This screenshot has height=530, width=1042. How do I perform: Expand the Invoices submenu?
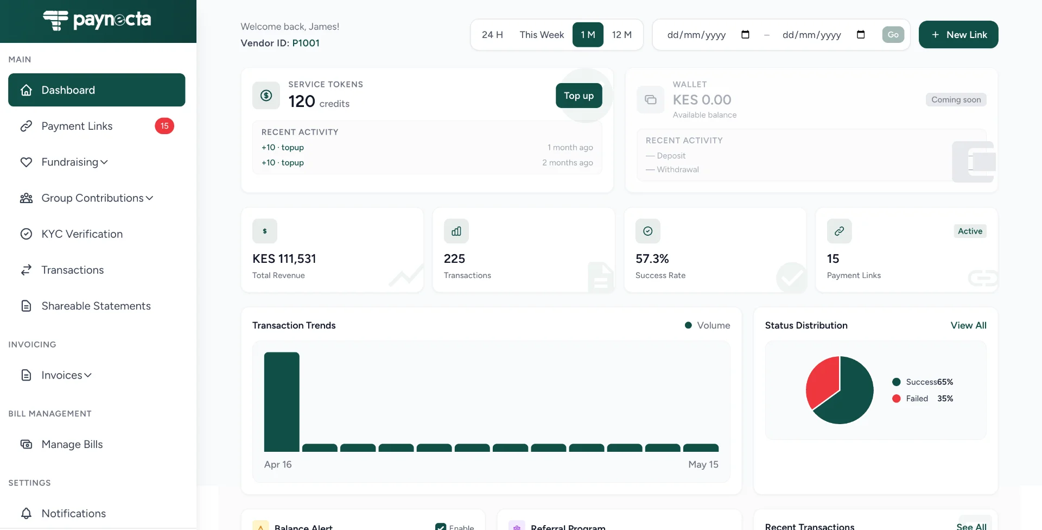[88, 375]
